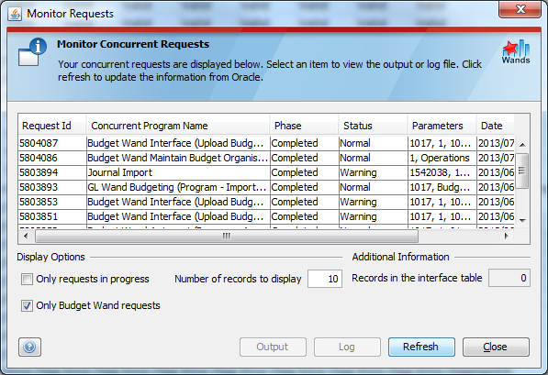Click the Number of records to display field

pos(325,279)
